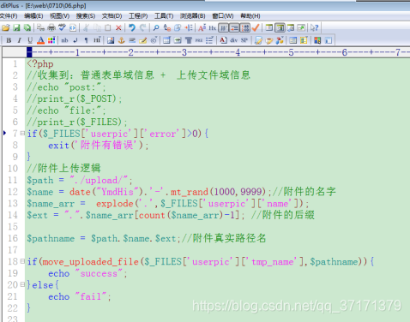Screen dimensions: 410x322
Task: Open the colorful object insert dropdown
Action: 280,40
